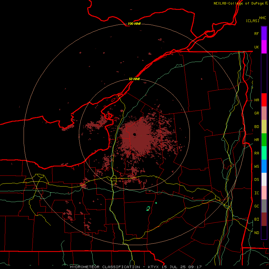269x269 pixels.
Task: Click the 'DS' legend label
Action: [x=256, y=180]
